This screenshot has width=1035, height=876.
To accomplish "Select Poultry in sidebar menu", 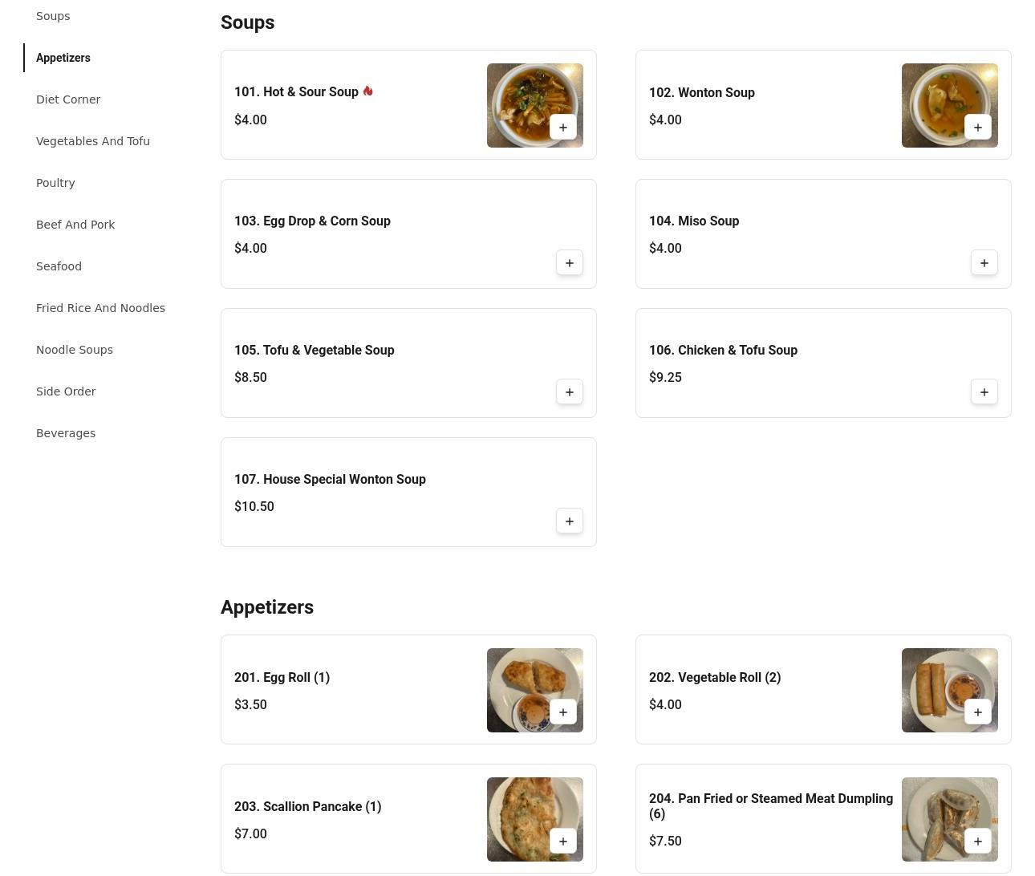I will (x=55, y=183).
